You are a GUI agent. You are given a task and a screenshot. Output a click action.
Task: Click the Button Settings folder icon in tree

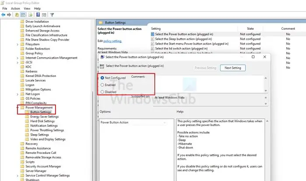(27, 112)
